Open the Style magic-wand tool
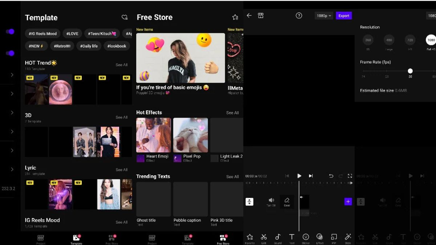This screenshot has height=245, width=436. pos(348,238)
